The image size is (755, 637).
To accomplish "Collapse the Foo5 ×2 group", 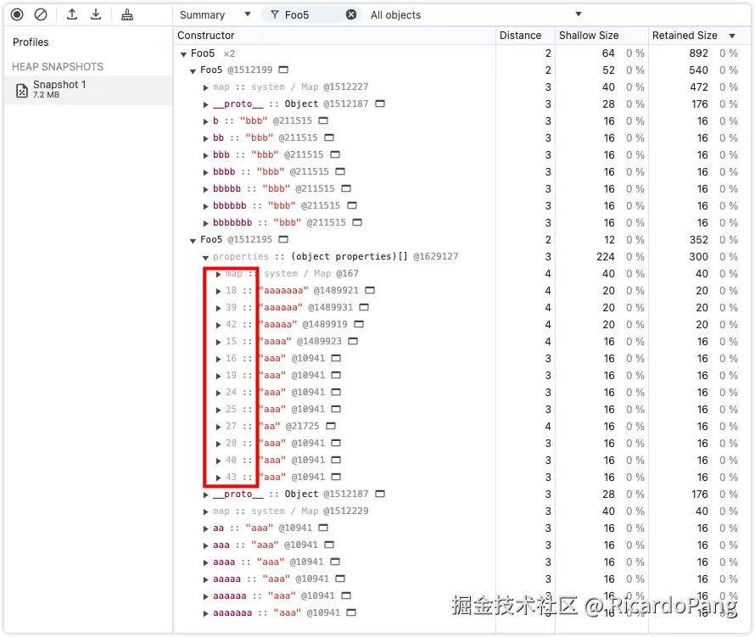I will coord(183,54).
